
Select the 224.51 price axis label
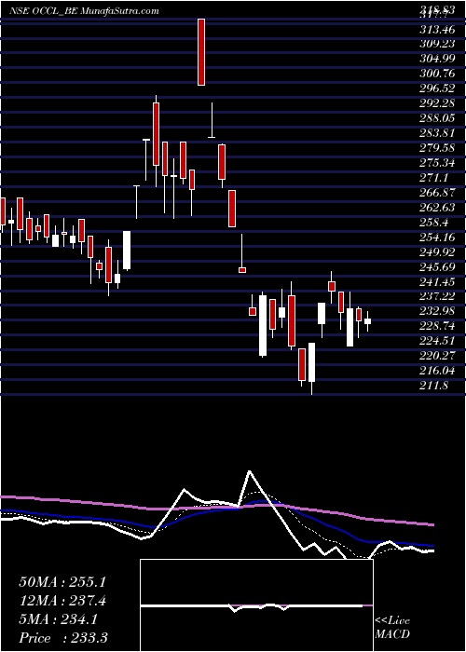[437, 341]
